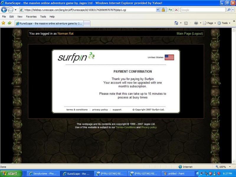Click the Surfpin logo

click(x=76, y=57)
